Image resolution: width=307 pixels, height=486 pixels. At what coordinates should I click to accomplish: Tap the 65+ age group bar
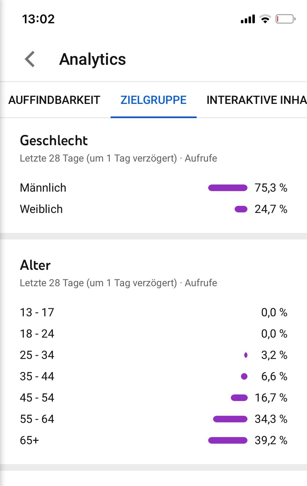tap(228, 440)
